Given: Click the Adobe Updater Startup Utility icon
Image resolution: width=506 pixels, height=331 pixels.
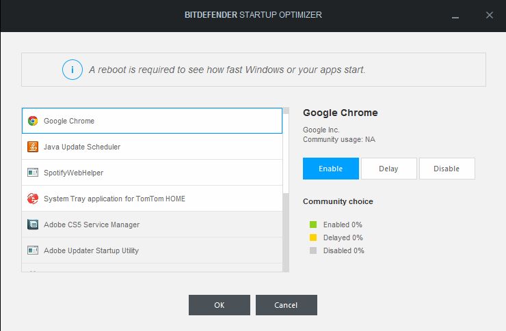Looking at the screenshot, I should (x=33, y=250).
